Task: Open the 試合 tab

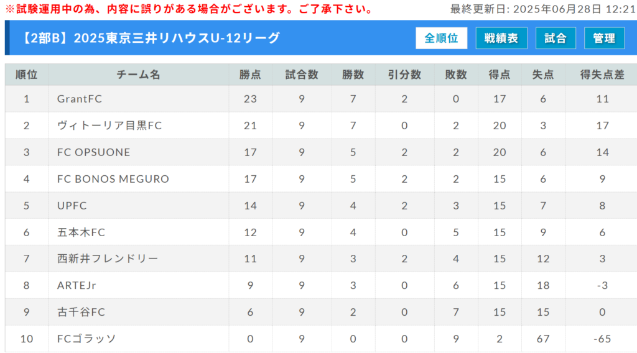Action: pos(556,38)
